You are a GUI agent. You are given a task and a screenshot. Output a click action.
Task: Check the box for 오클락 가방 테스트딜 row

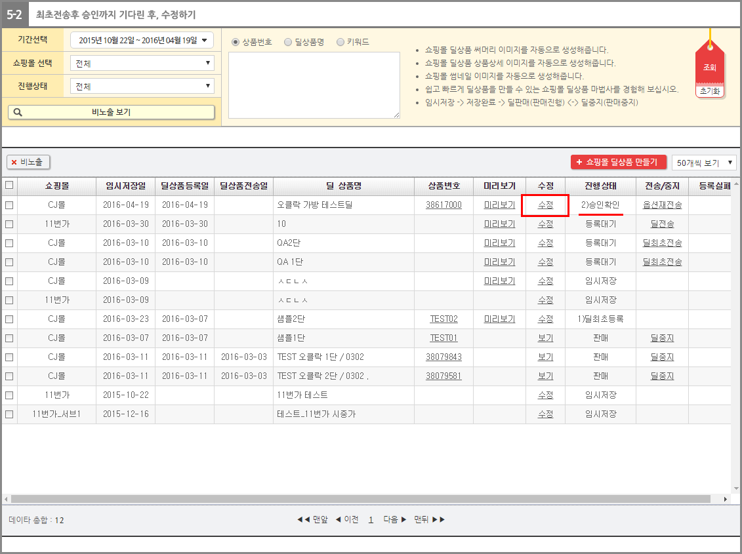(9, 205)
